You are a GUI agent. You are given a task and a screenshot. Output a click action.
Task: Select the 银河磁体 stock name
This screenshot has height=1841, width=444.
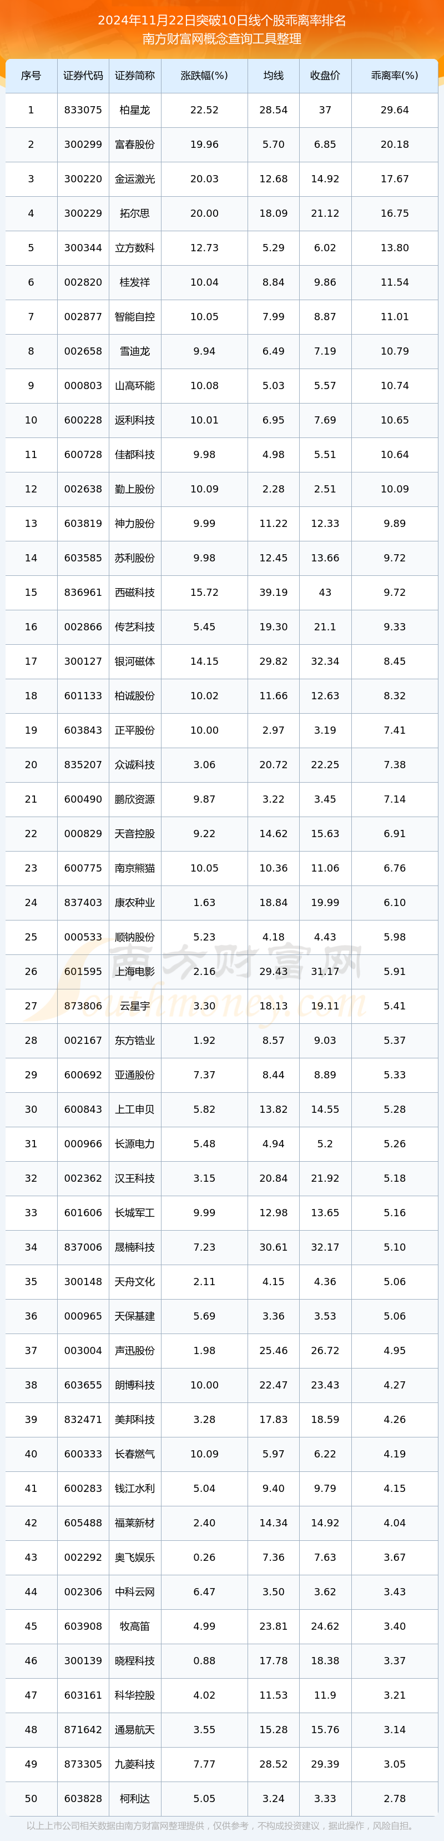point(135,661)
